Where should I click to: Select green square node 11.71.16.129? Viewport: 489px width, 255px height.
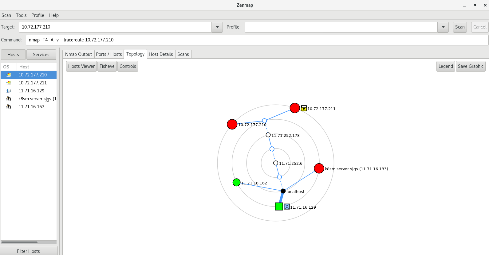[x=279, y=207]
